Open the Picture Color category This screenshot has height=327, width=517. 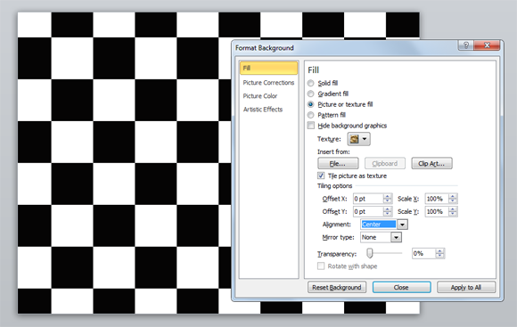pos(260,96)
